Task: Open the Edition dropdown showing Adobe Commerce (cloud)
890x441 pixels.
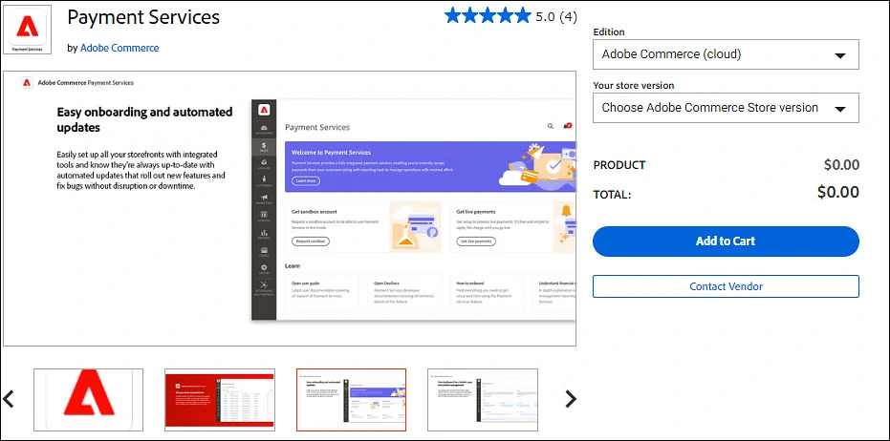Action: (726, 54)
